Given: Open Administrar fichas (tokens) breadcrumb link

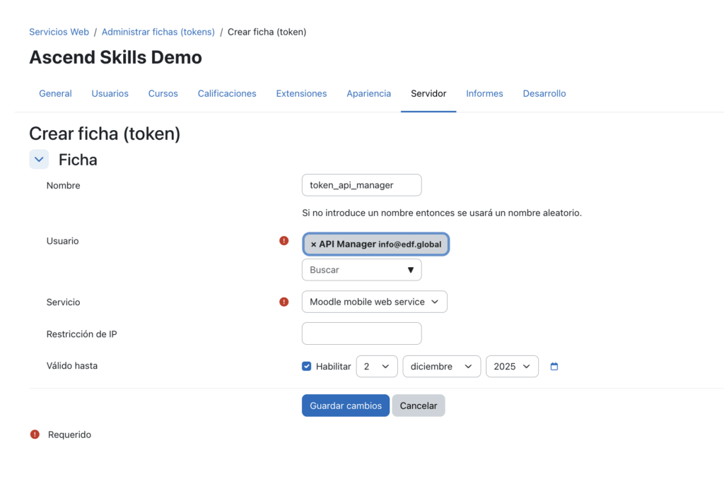Looking at the screenshot, I should coord(158,32).
